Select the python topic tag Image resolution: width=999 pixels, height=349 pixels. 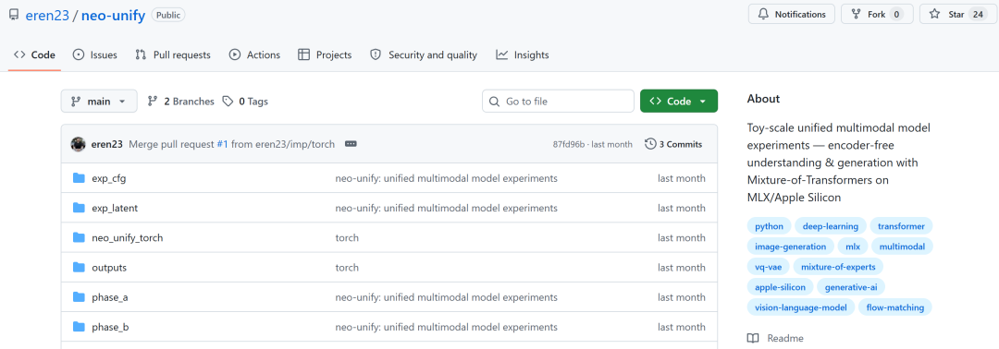tap(769, 225)
